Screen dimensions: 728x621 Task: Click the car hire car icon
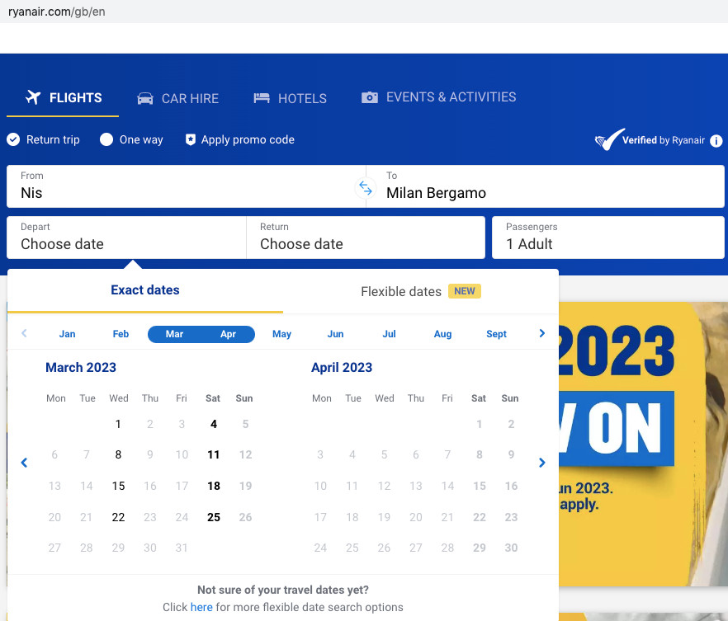coord(145,98)
